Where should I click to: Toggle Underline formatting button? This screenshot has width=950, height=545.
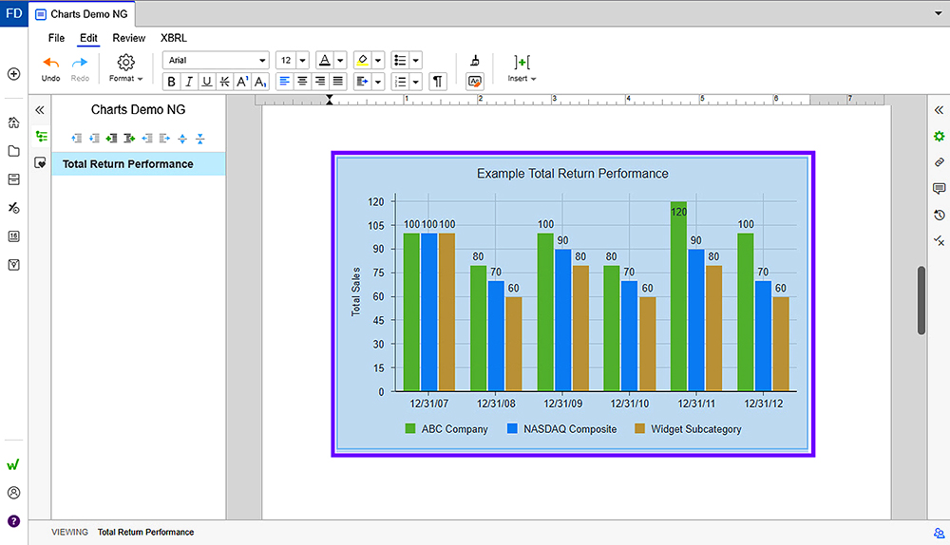tap(206, 82)
